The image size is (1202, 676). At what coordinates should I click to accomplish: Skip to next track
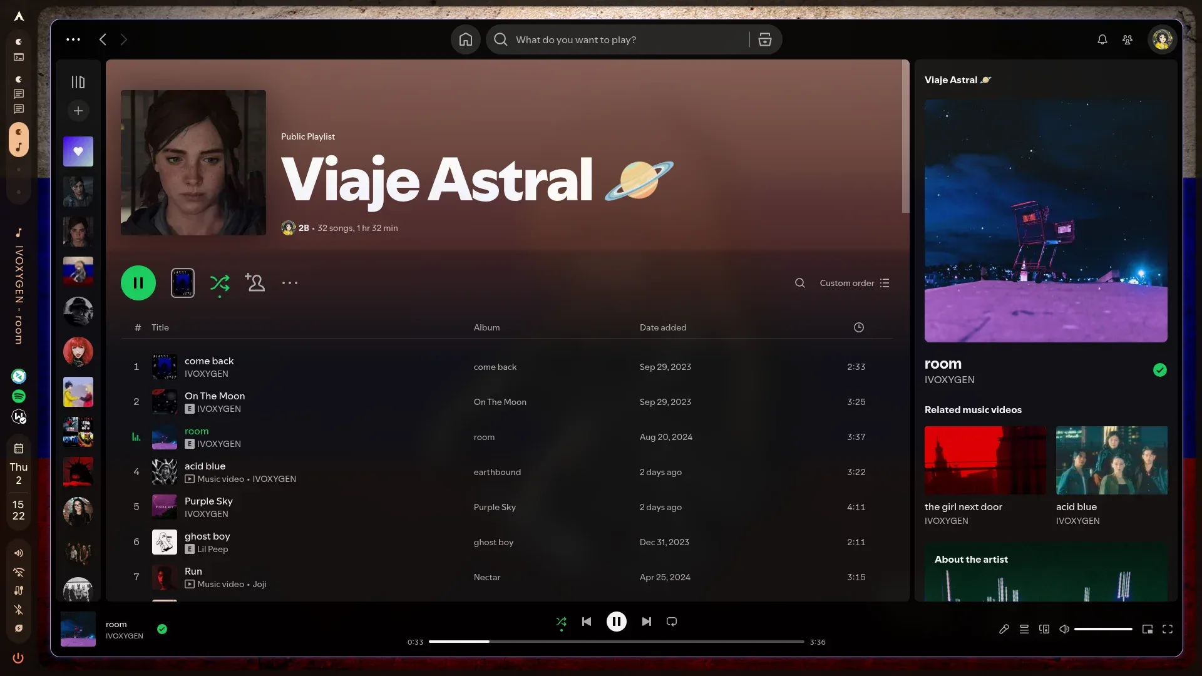tap(646, 622)
